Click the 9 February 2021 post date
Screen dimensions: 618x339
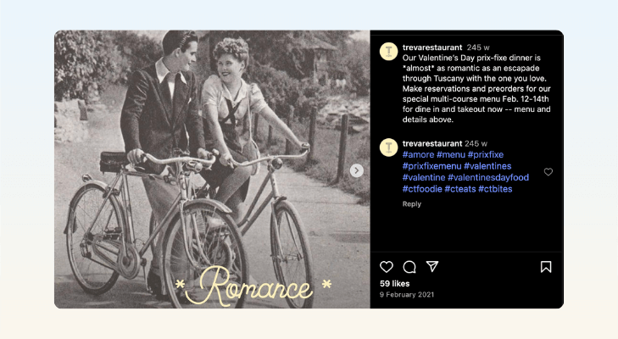pyautogui.click(x=407, y=294)
